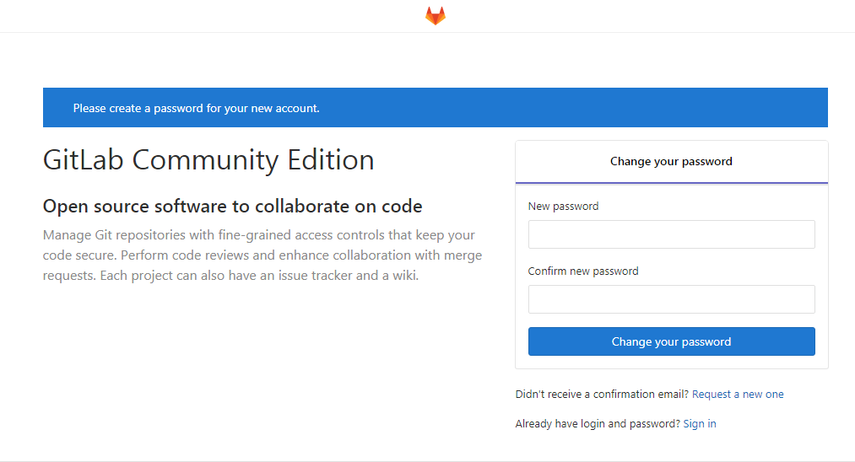Focus the New password field
Screen dimensions: 855x462
pyautogui.click(x=671, y=234)
